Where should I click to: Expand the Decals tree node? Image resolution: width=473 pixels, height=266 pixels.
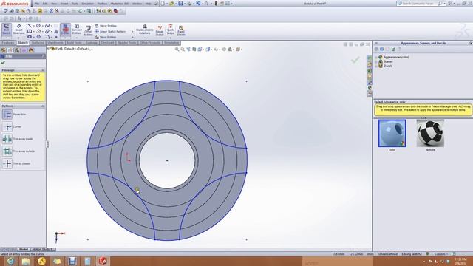376,66
